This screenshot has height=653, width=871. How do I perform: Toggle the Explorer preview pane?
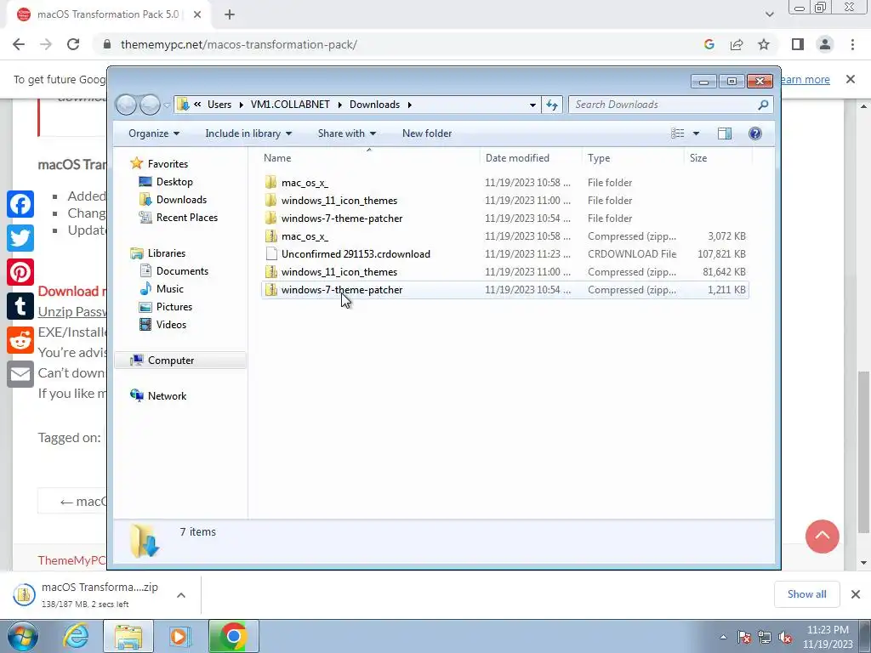725,133
